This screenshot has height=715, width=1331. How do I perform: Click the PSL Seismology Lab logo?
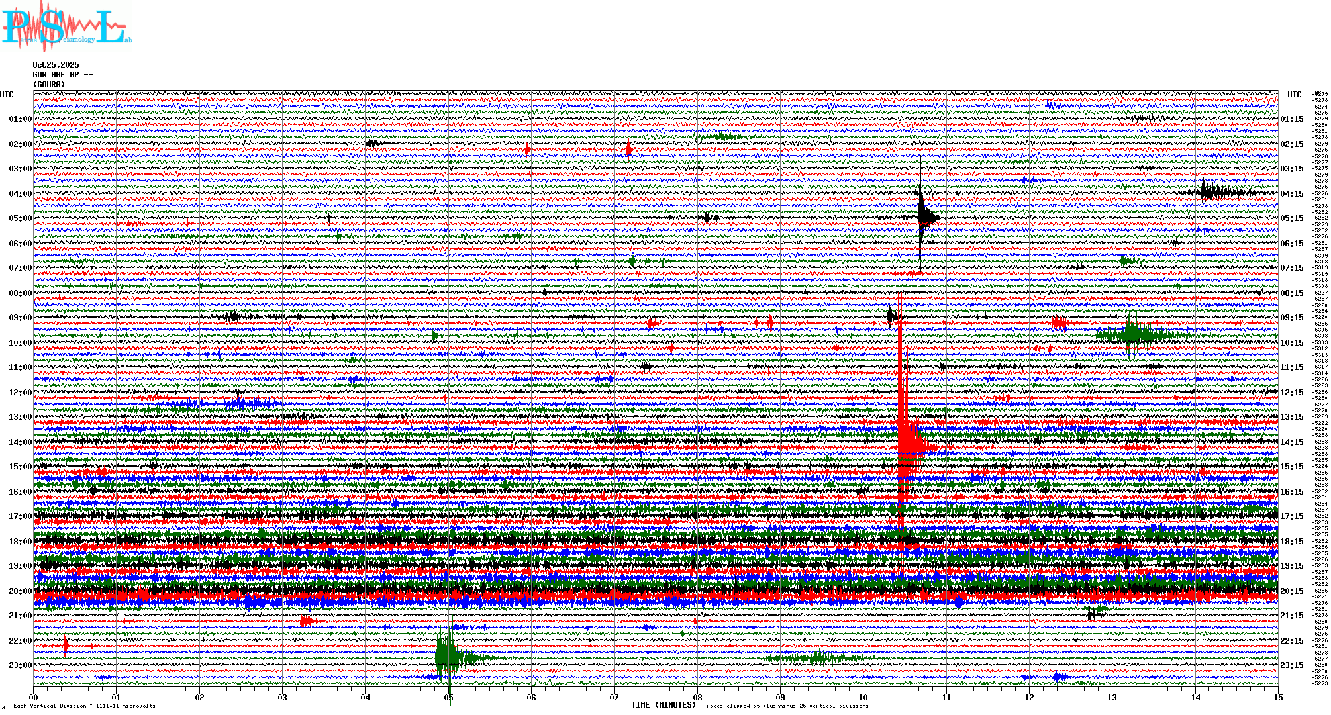(x=66, y=26)
